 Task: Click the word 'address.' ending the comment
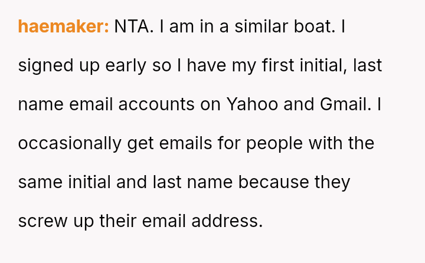227,221
